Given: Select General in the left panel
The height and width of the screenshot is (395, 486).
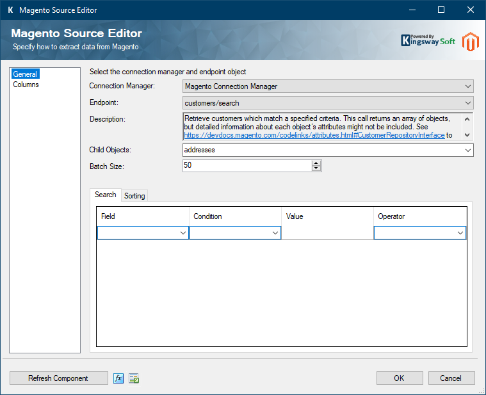Looking at the screenshot, I should (25, 74).
